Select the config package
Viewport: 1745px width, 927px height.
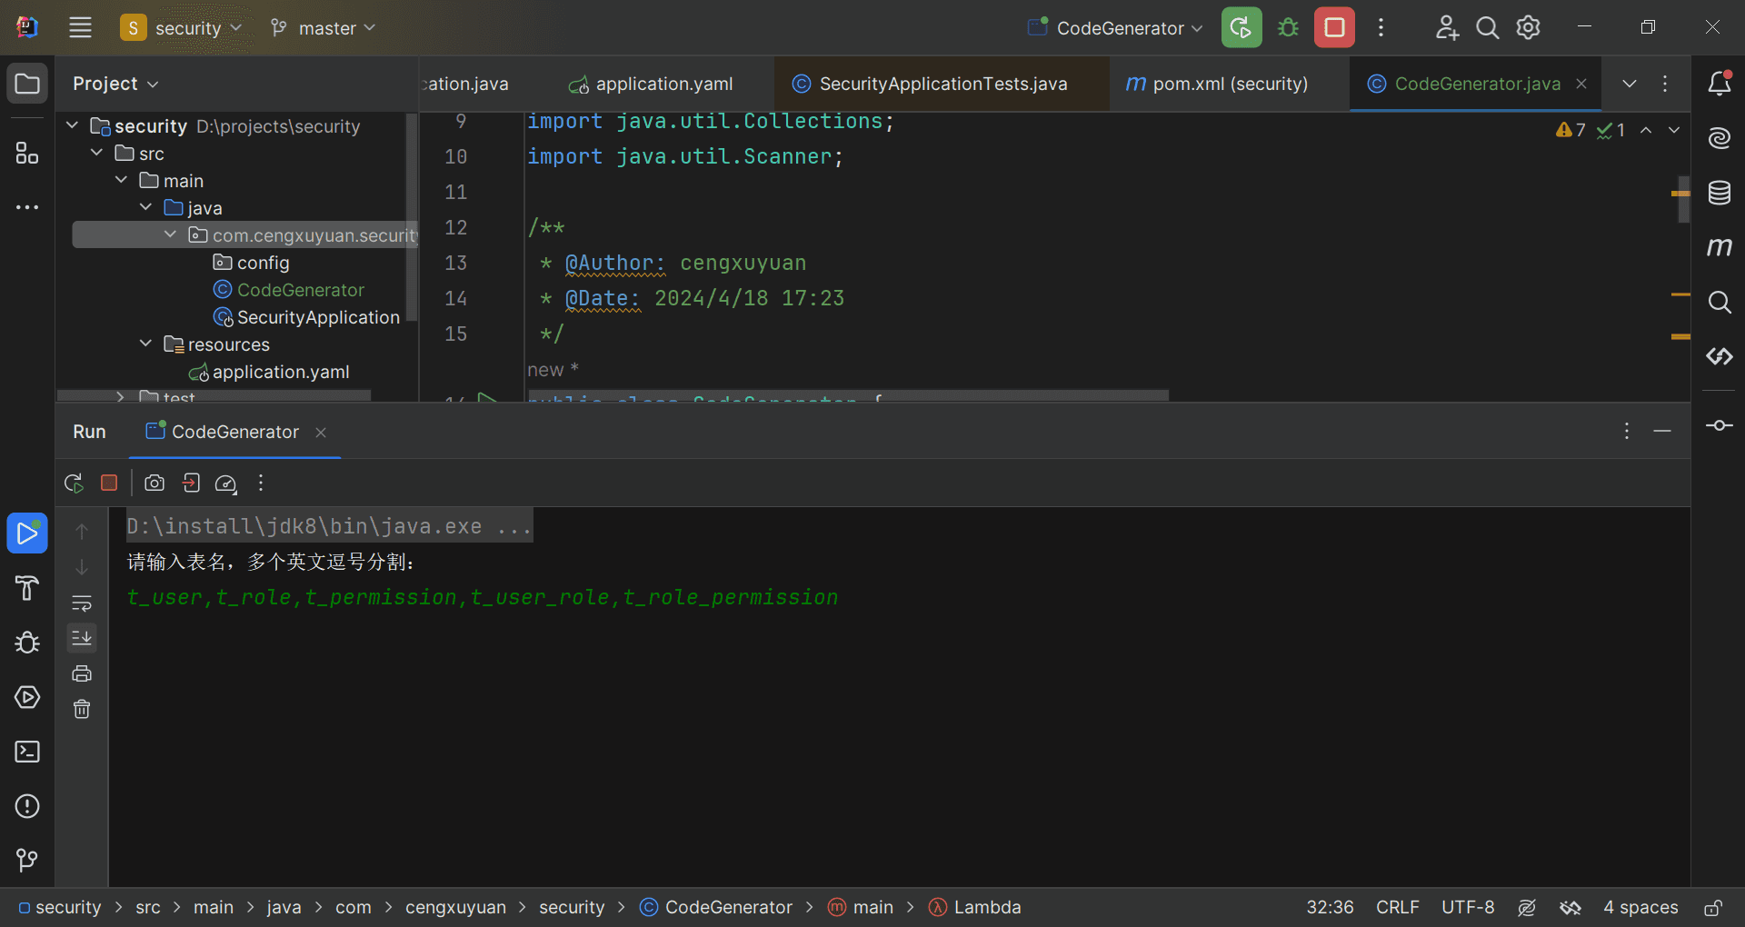pyautogui.click(x=251, y=262)
